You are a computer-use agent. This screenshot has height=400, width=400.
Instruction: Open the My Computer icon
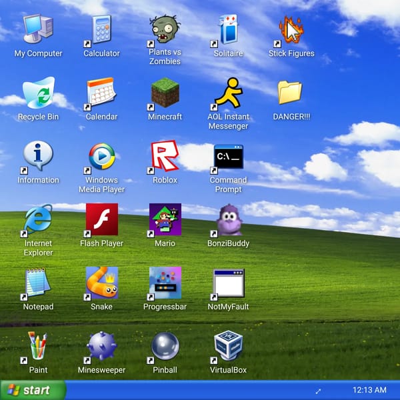[38, 29]
